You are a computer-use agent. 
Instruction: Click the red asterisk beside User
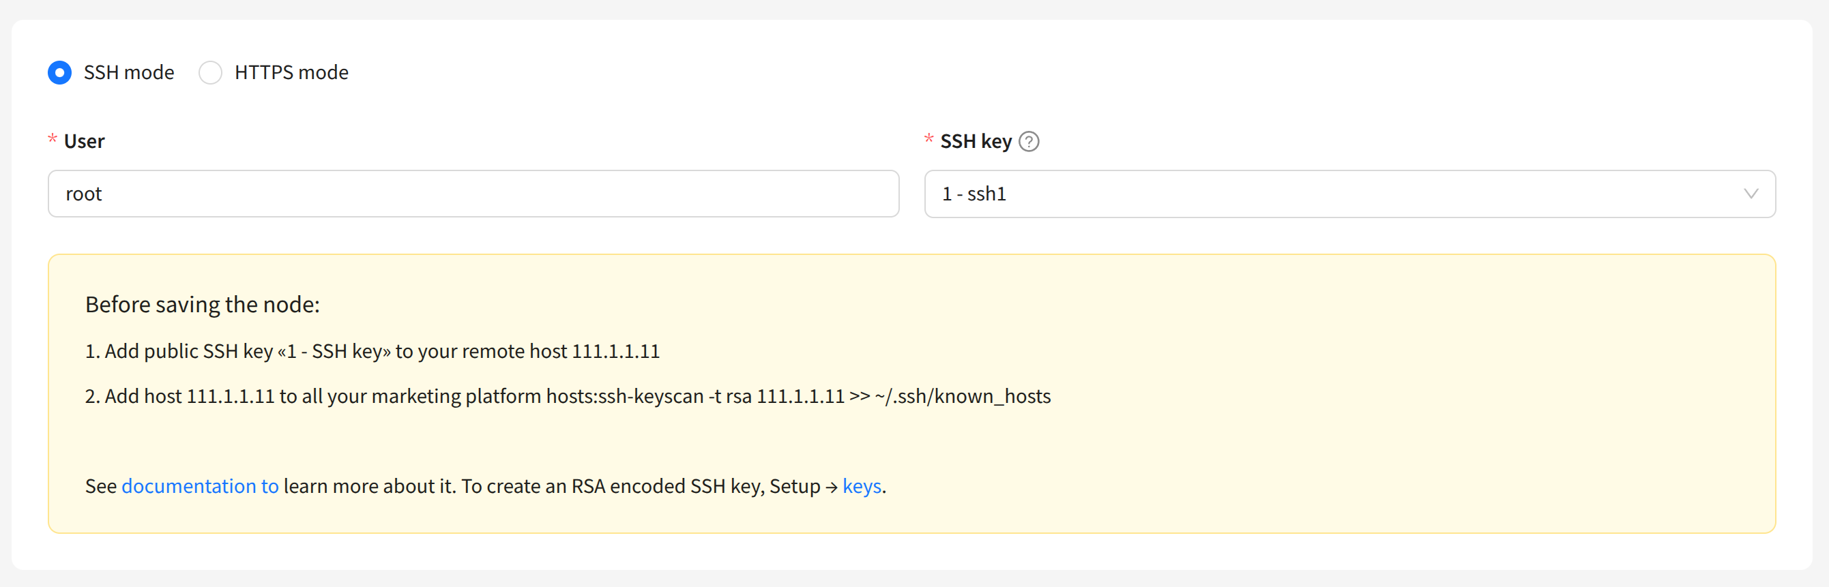[53, 139]
